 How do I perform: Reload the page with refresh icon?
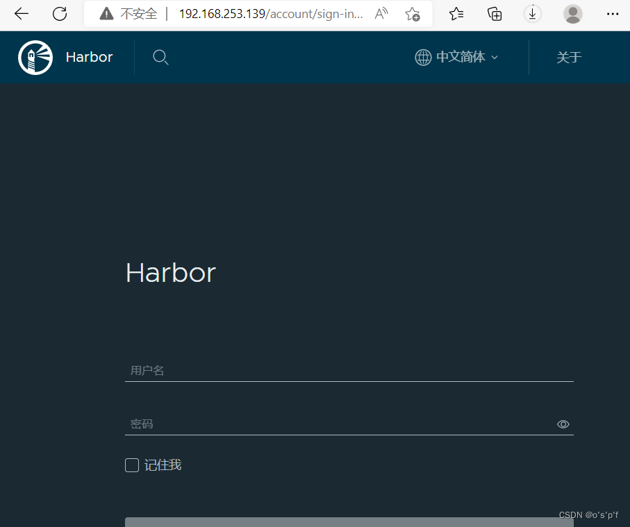(x=60, y=14)
